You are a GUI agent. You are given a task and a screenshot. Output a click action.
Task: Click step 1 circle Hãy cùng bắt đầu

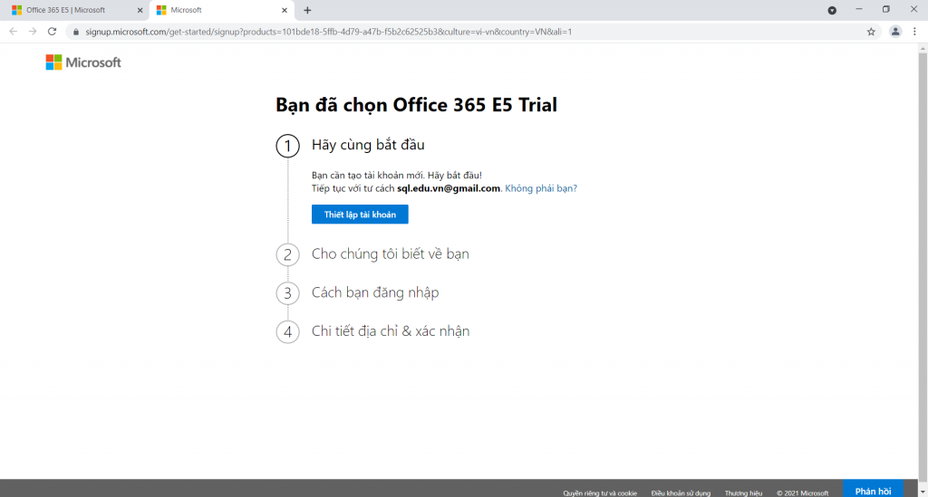[x=287, y=146]
